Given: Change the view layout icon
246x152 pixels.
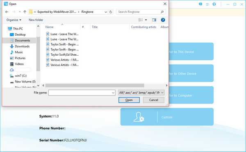Looking at the screenshot, I should pyautogui.click(x=141, y=20).
